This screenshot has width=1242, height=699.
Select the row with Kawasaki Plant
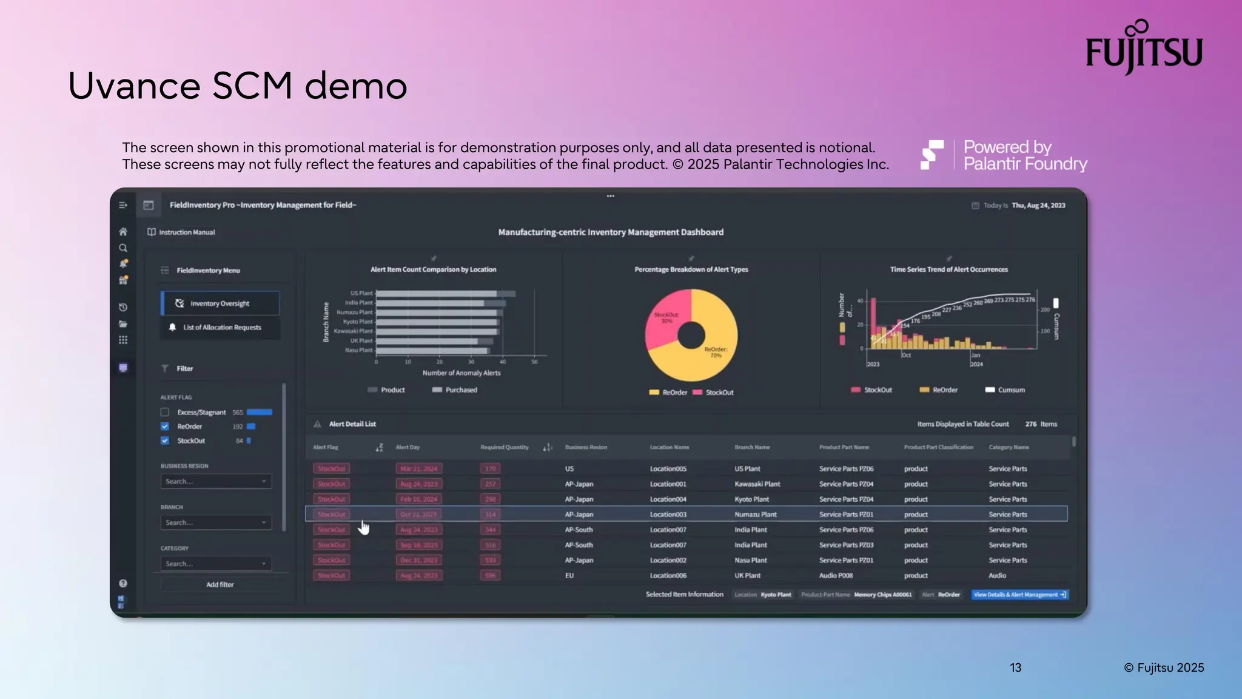(686, 484)
